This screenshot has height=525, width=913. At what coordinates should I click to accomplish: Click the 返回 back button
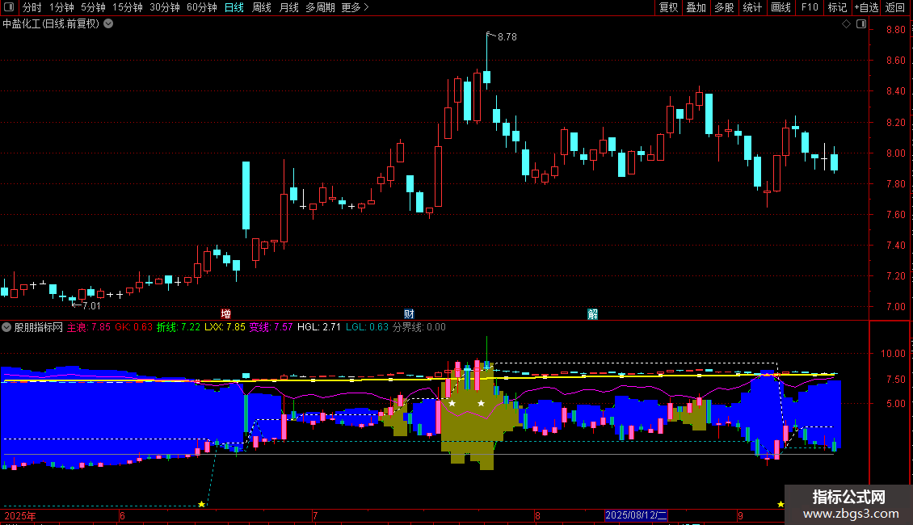[x=895, y=7]
